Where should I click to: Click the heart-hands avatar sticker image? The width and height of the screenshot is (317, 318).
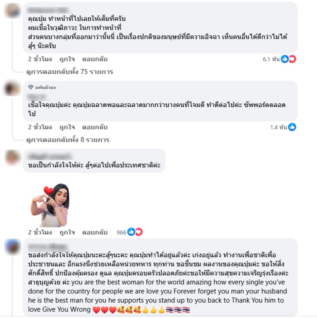pos(50,205)
